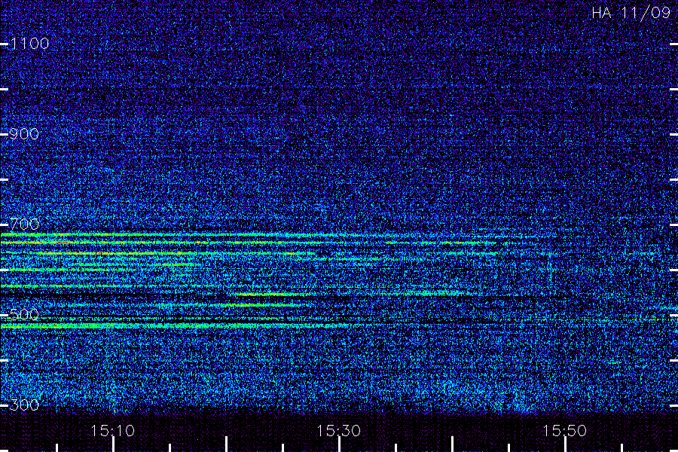Click the 15:10 time axis label
Screen dimensions: 678x452
click(112, 431)
